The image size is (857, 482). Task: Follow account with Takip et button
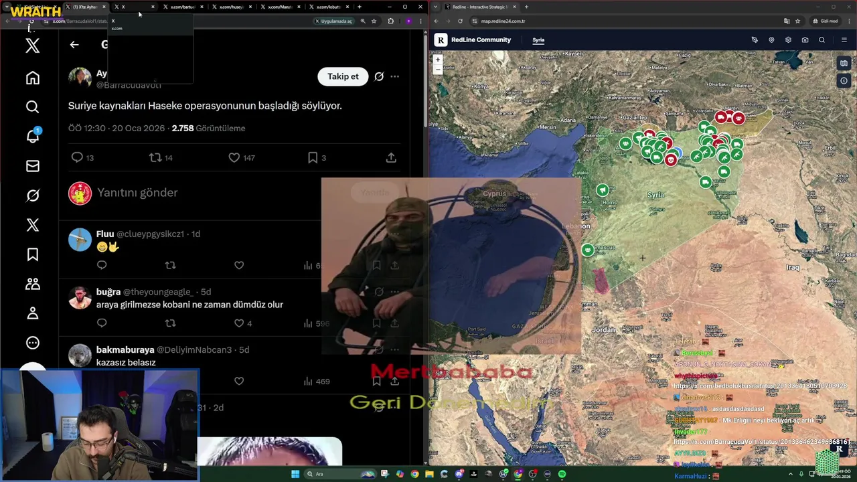pyautogui.click(x=343, y=76)
